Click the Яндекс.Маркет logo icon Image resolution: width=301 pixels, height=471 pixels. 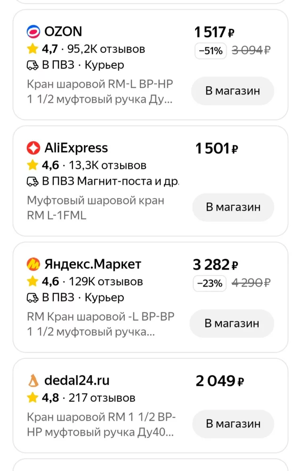tap(33, 264)
